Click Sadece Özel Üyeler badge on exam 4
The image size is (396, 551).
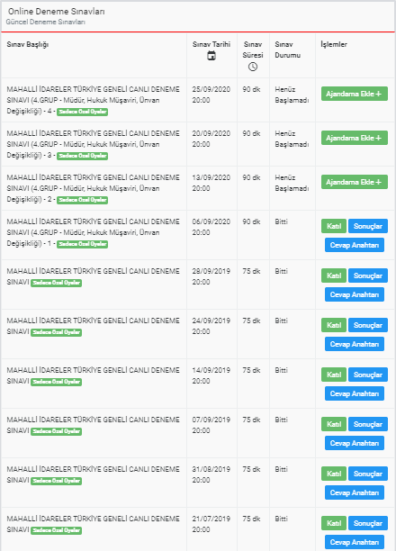(x=82, y=112)
